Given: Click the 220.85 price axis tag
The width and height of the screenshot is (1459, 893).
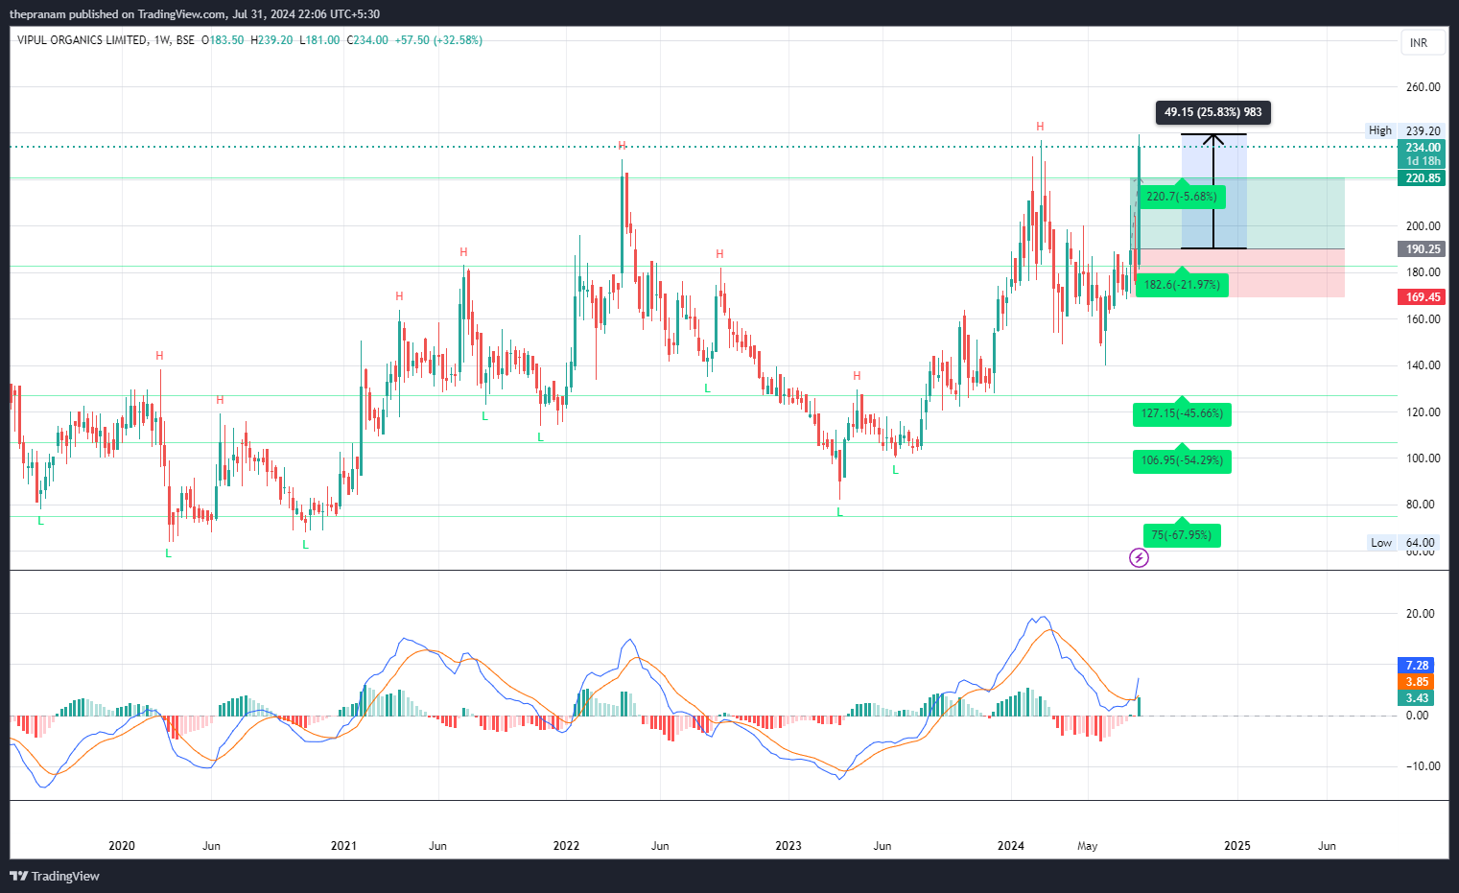Looking at the screenshot, I should click(1423, 178).
